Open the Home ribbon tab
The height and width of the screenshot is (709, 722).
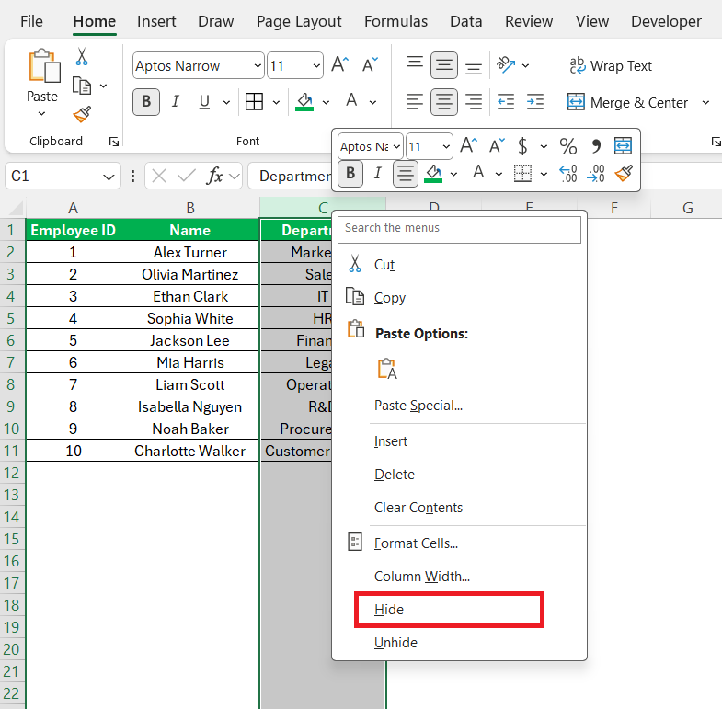tap(95, 21)
